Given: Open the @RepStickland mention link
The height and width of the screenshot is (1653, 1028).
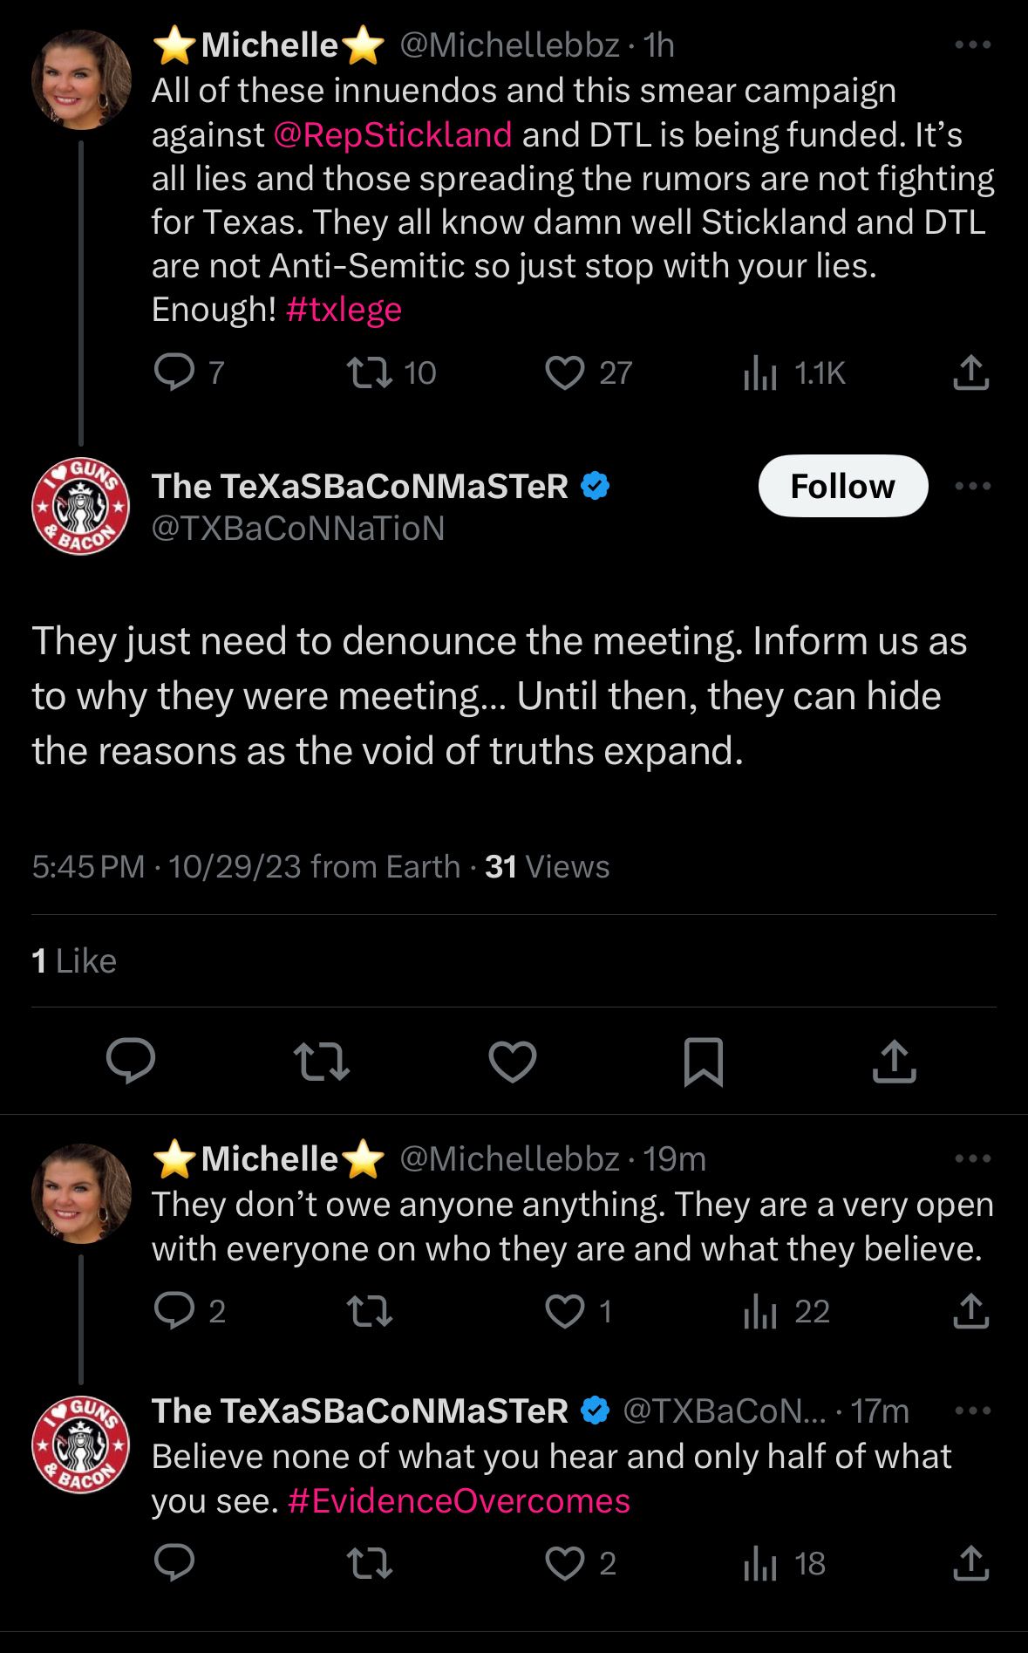Looking at the screenshot, I should point(392,135).
